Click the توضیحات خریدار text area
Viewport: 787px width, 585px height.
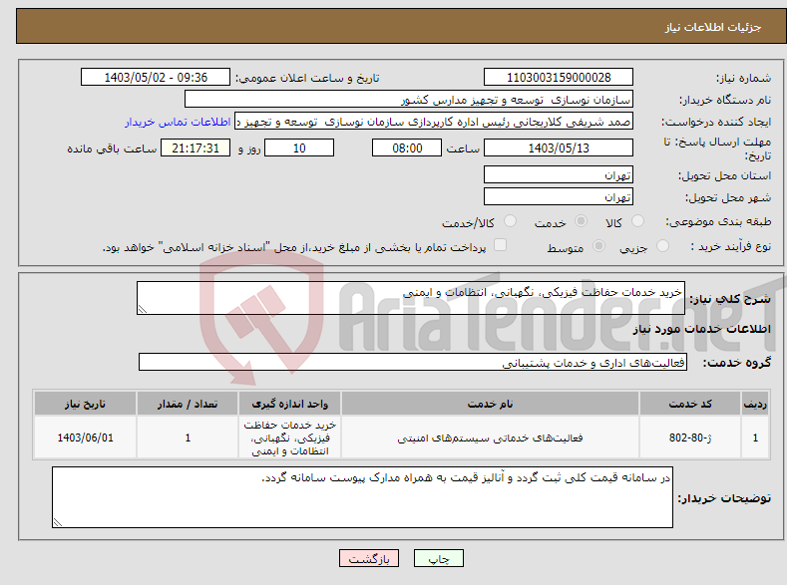[362, 497]
